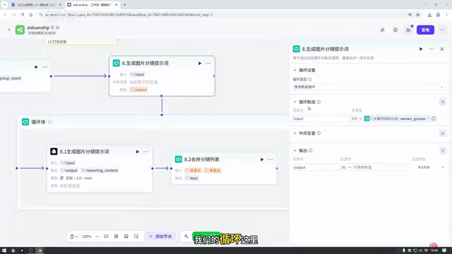Click the 12.打包封装 note on canvas
Viewport: 452px width, 254px height.
[x=82, y=42]
